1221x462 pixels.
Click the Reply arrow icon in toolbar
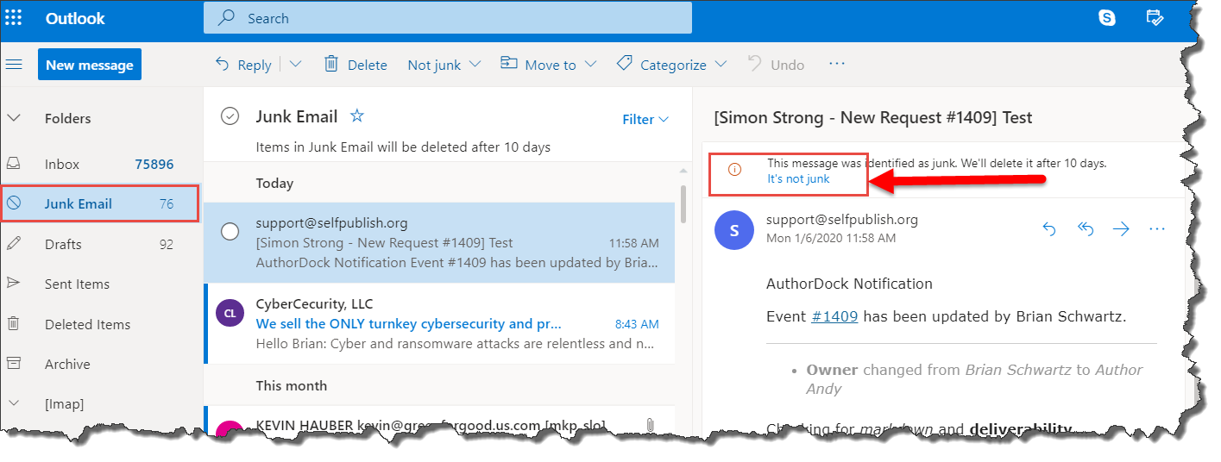(x=223, y=64)
